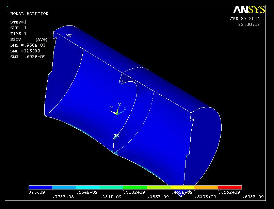Click the SMN =325689 value in the info list
This screenshot has width=274, height=209.
coord(25,51)
